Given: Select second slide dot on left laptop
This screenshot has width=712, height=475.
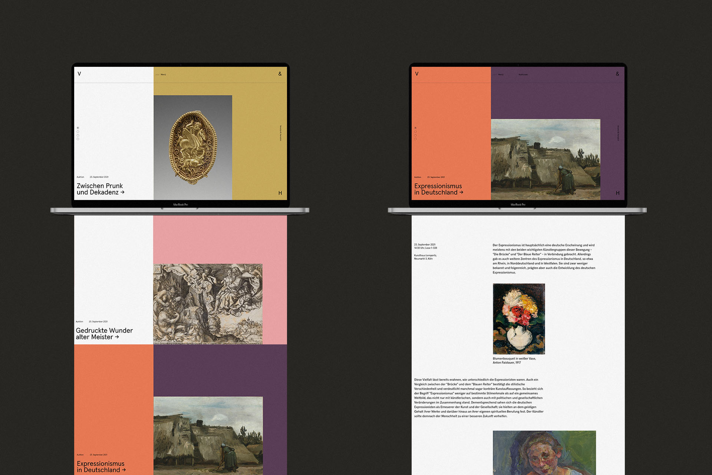Looking at the screenshot, I should click(78, 132).
